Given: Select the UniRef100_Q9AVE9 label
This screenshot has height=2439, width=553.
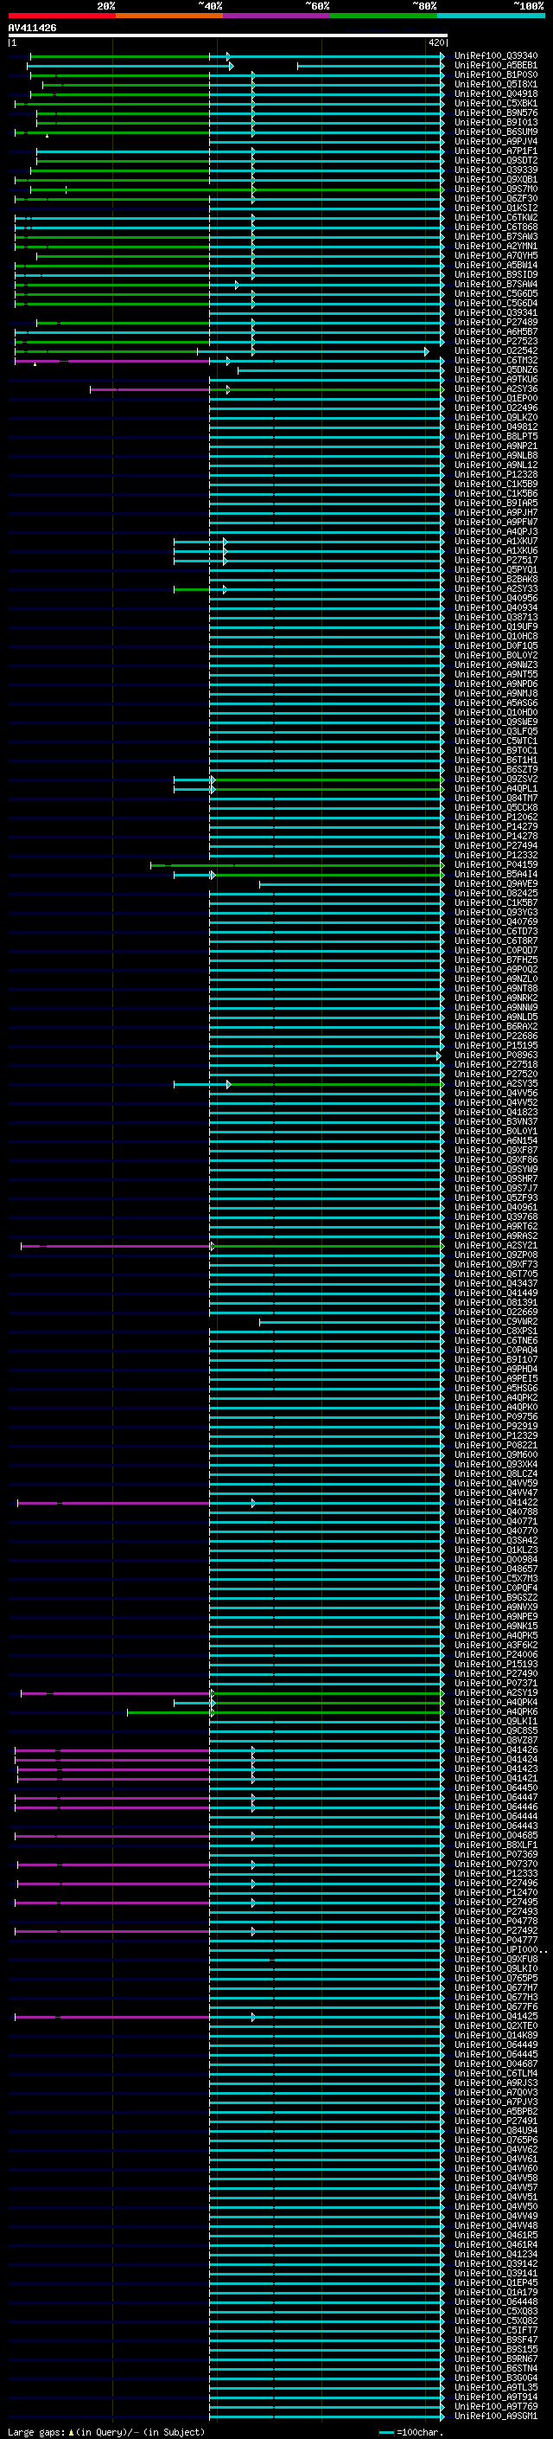Looking at the screenshot, I should [x=496, y=883].
